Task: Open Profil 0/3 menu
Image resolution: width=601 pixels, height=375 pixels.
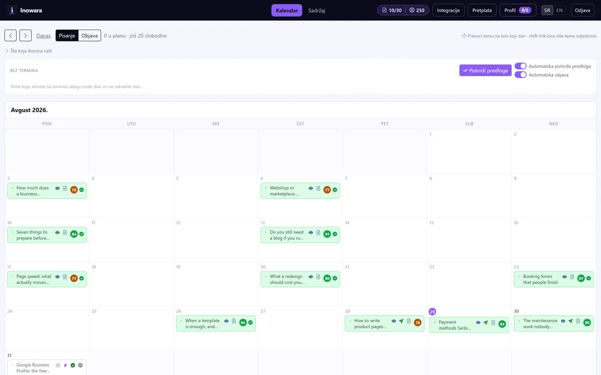Action: (518, 10)
